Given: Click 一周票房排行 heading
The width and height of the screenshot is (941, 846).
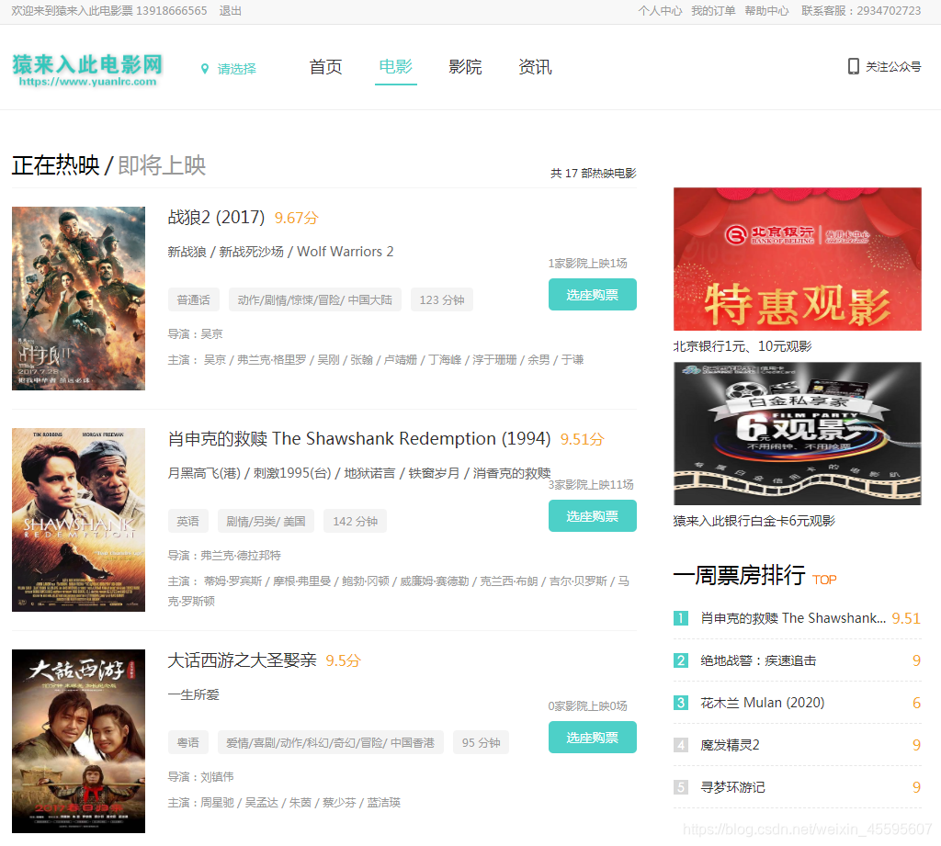Looking at the screenshot, I should click(x=739, y=575).
